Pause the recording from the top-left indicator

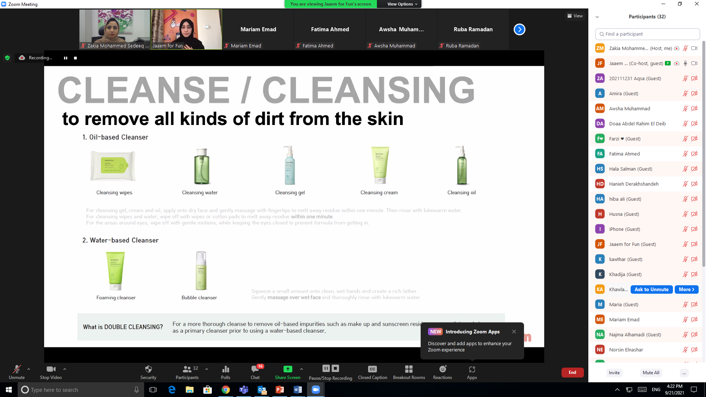[x=65, y=58]
